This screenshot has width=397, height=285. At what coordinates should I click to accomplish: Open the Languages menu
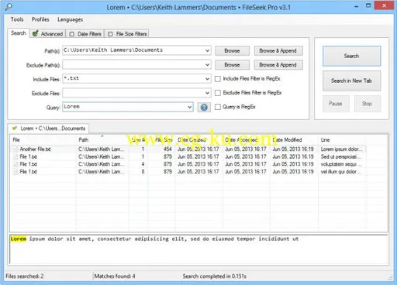70,19
